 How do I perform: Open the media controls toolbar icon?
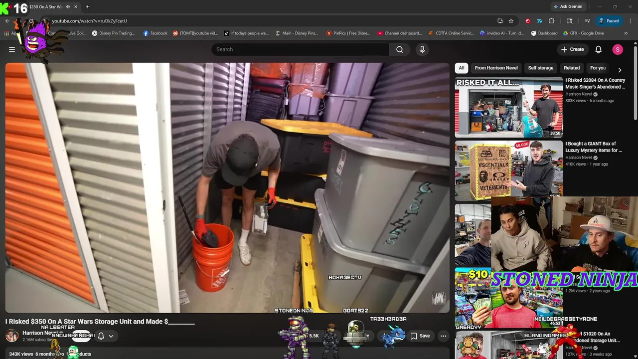[x=588, y=21]
